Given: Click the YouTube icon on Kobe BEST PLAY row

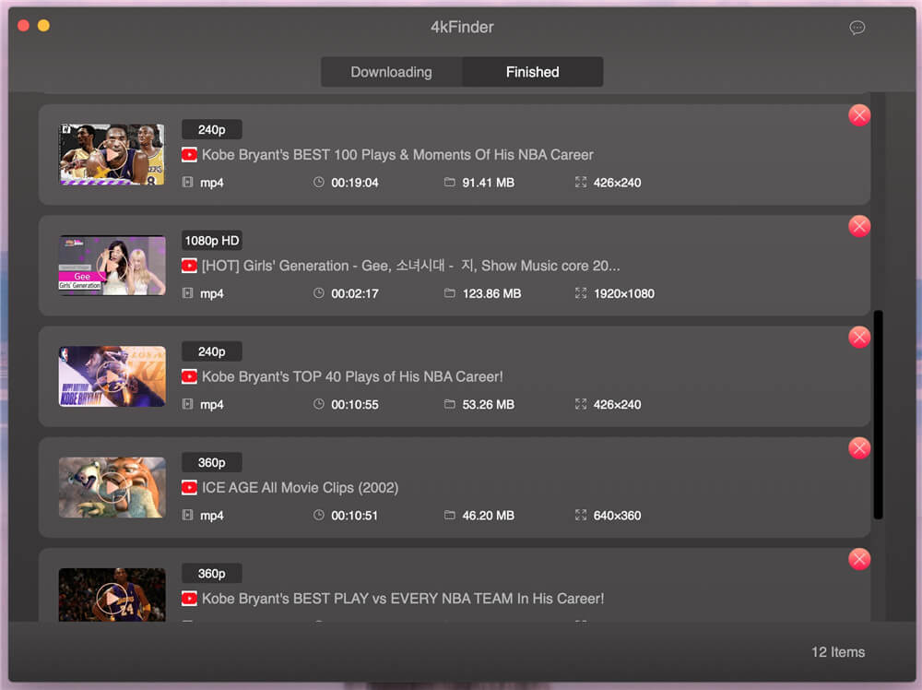Looking at the screenshot, I should point(188,598).
